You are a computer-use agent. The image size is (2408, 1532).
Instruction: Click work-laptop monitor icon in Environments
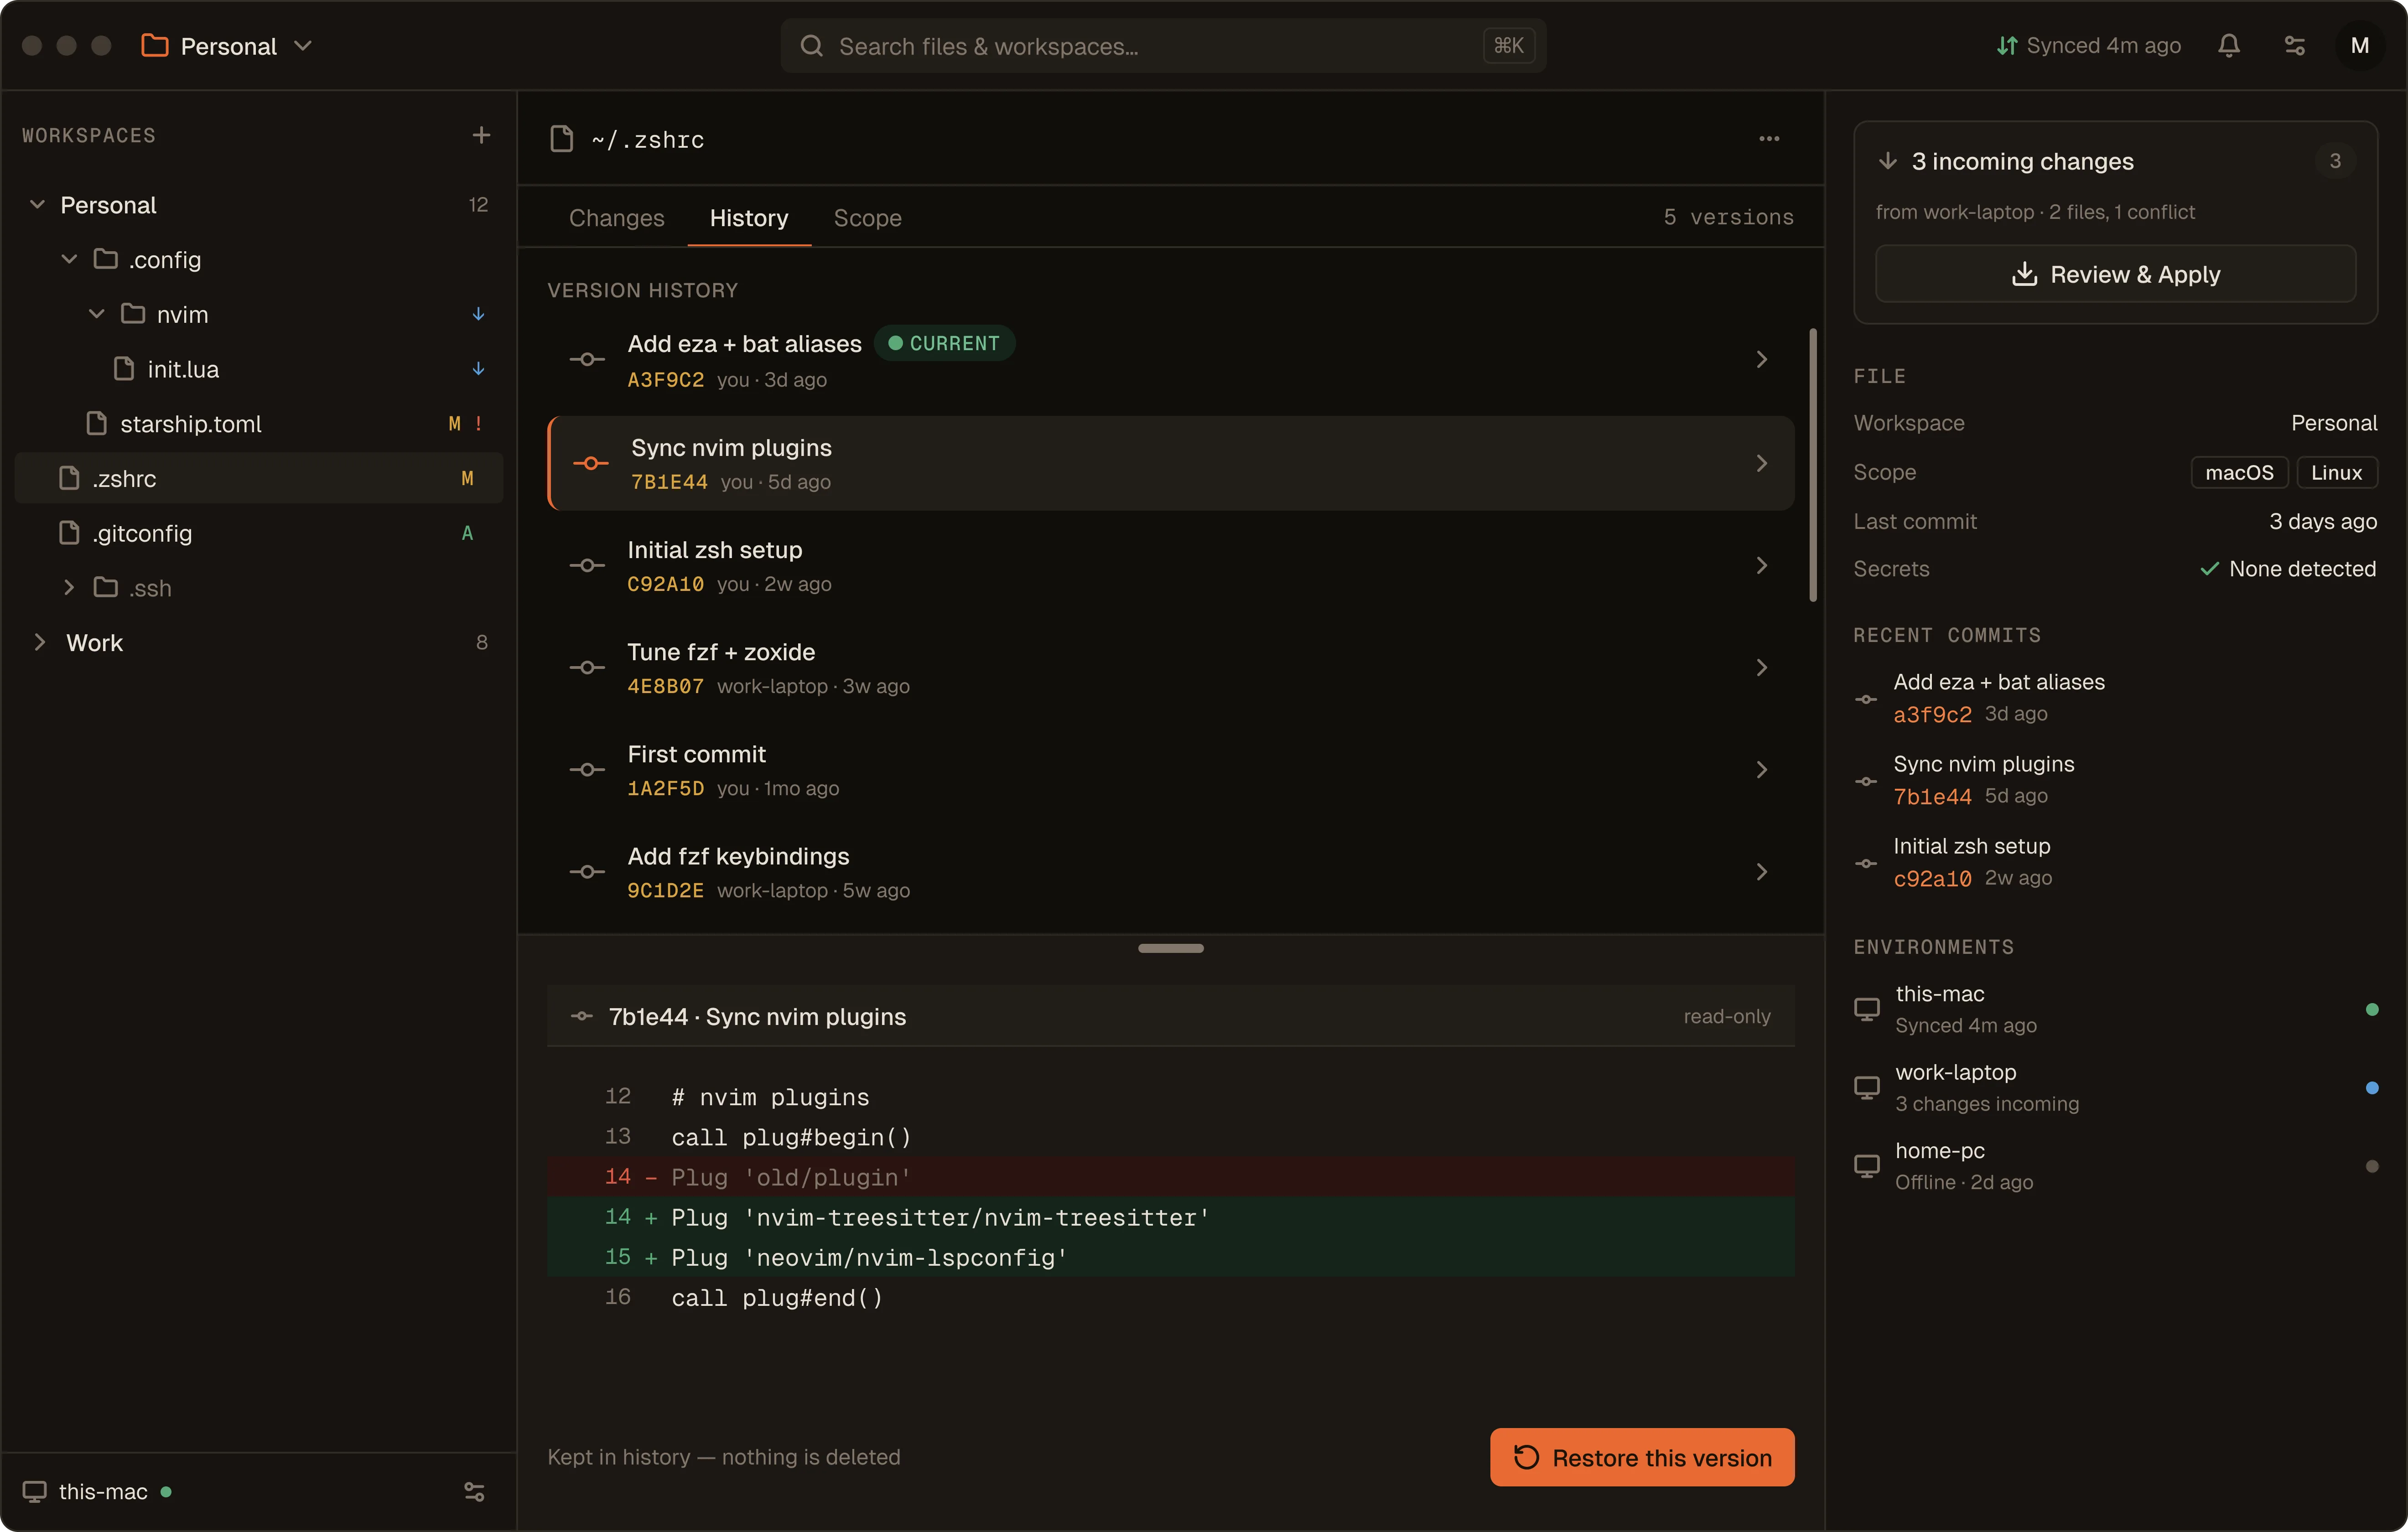(1866, 1088)
